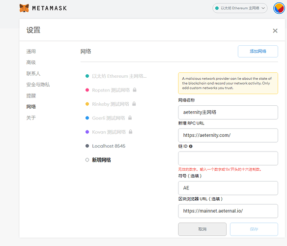This screenshot has width=287, height=246.
Task: Click the green dot of Ethereum mainnet
Action: pos(87,76)
